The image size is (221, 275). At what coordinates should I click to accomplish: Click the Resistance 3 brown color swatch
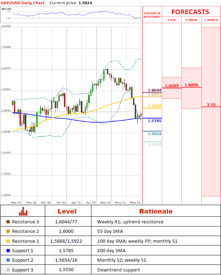pyautogui.click(x=8, y=222)
